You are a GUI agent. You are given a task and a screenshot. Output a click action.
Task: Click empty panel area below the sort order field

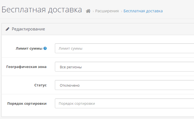(98, 112)
